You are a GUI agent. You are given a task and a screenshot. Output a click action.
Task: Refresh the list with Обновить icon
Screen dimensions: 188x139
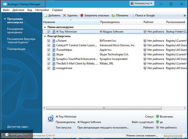(x=113, y=15)
